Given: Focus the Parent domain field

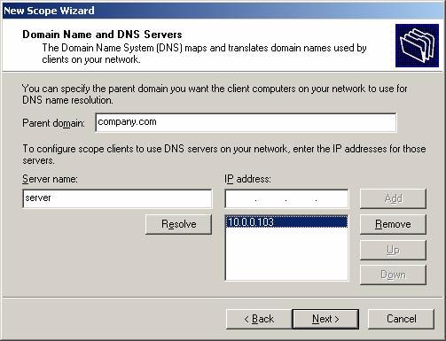Looking at the screenshot, I should point(246,122).
